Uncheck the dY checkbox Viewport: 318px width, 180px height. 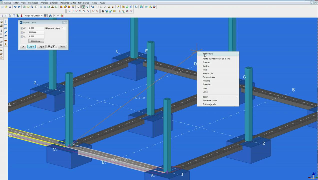click(22, 32)
